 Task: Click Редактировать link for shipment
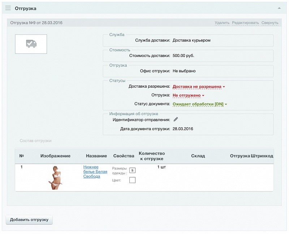click(x=246, y=23)
